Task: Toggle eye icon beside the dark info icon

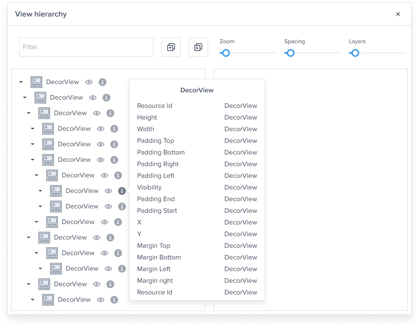Action: pyautogui.click(x=108, y=191)
